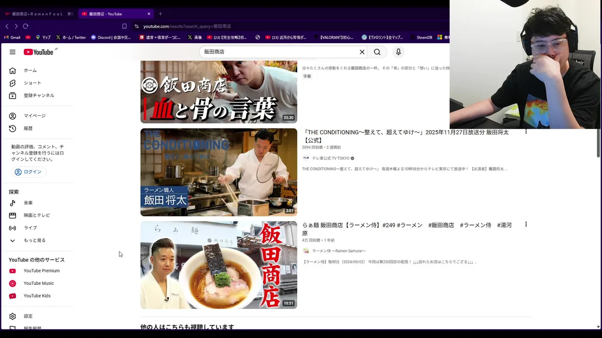The width and height of the screenshot is (602, 338).
Task: Close the 飯田商店 - YouTube tab
Action: coord(149,14)
